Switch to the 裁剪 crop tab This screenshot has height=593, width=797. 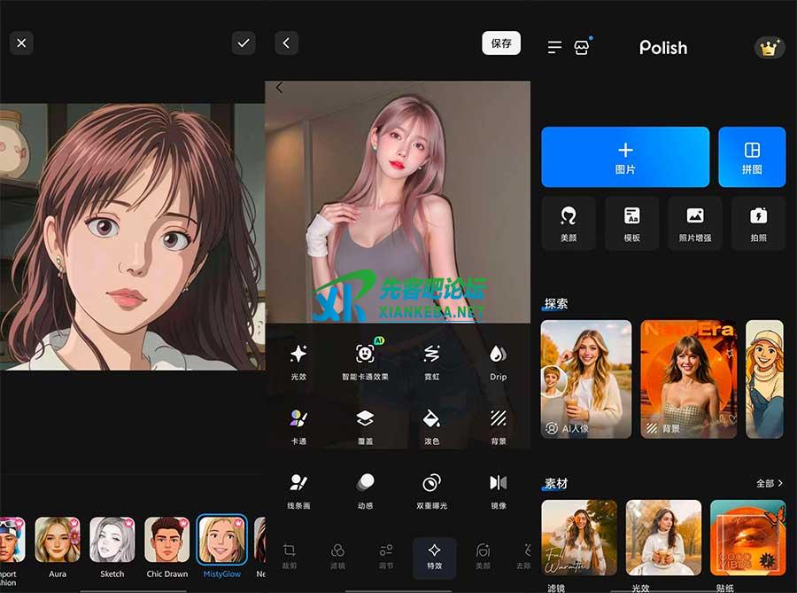289,557
